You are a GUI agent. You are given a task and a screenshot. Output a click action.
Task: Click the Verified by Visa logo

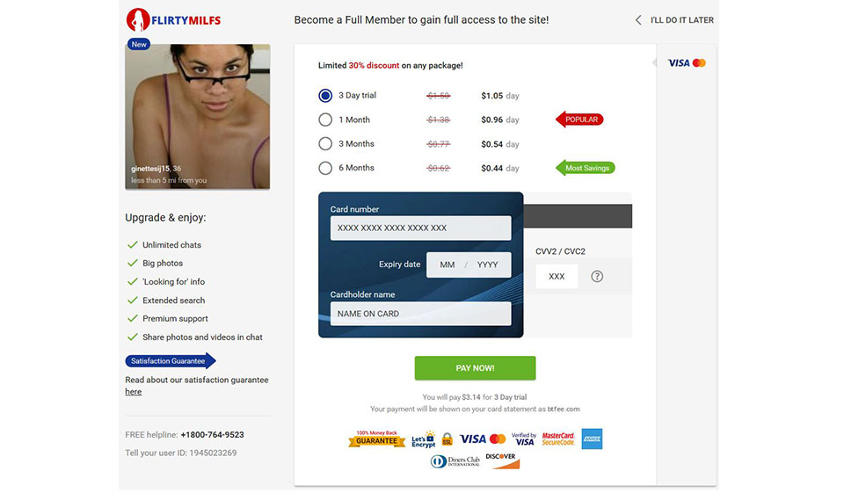coord(524,439)
